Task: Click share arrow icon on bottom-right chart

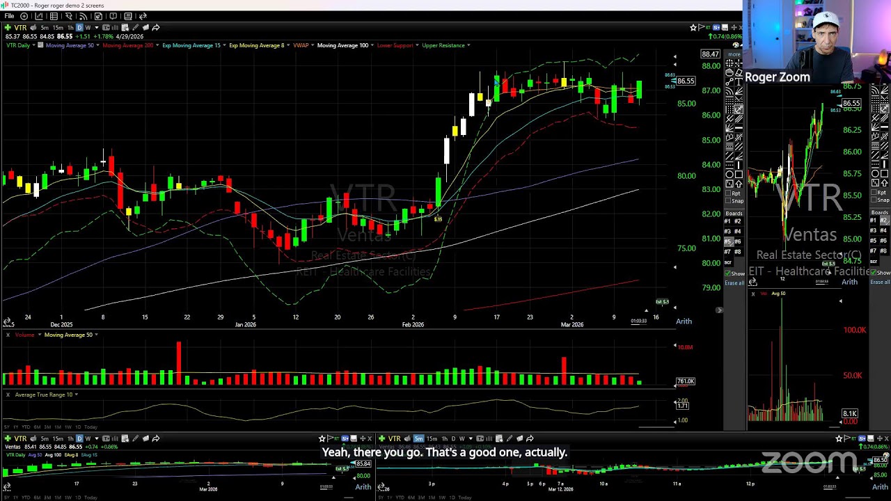Action: point(530,438)
